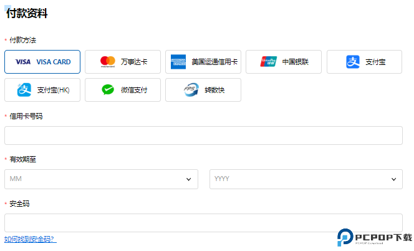Click the FPS 转数快 logo

click(x=190, y=90)
